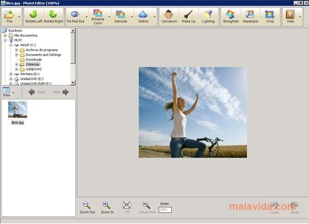
Task: Open the File dropdown arrow
Action: (19, 17)
